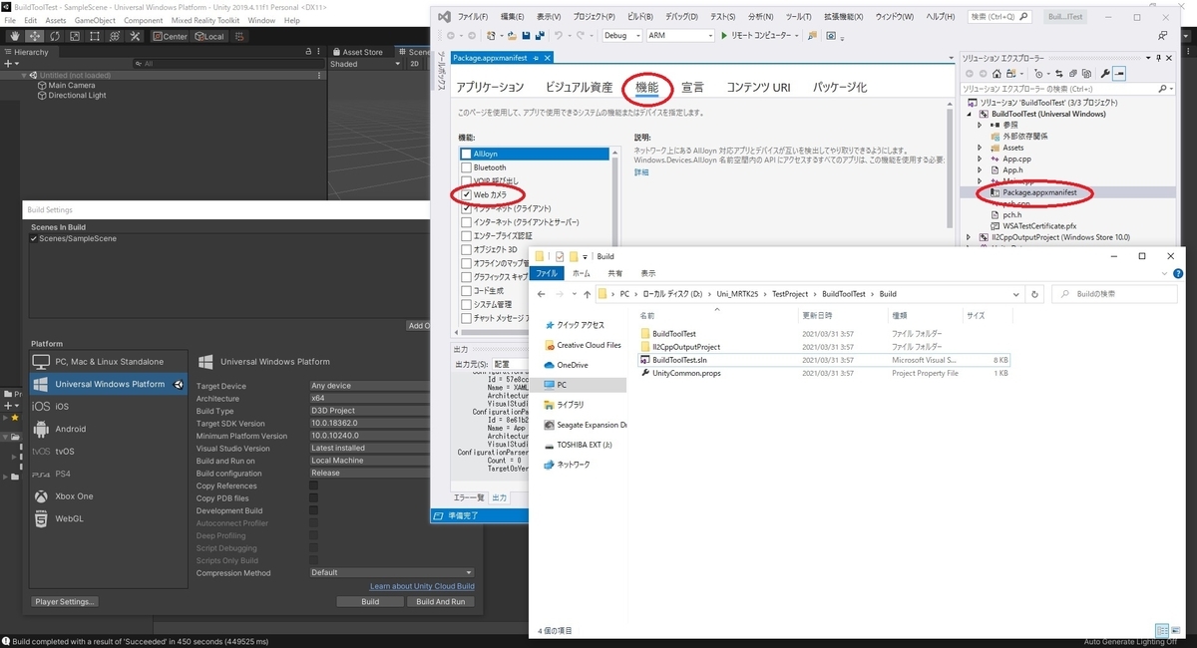This screenshot has width=1197, height=648.
Task: Select the iOS platform in Build Settings
Action: [108, 406]
